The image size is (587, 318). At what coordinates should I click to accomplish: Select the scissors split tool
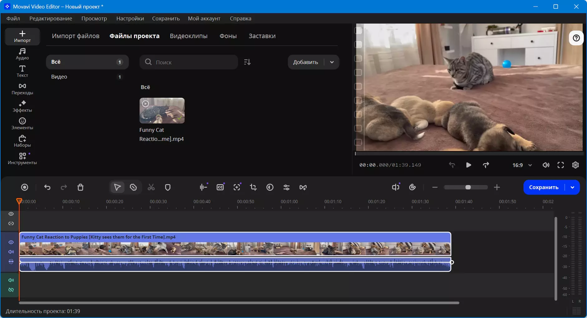point(151,187)
